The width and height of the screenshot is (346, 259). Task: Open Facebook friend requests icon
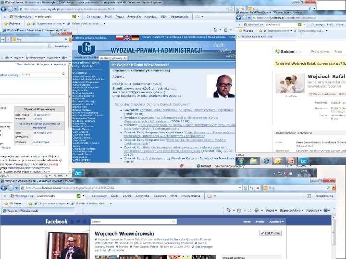[72, 222]
